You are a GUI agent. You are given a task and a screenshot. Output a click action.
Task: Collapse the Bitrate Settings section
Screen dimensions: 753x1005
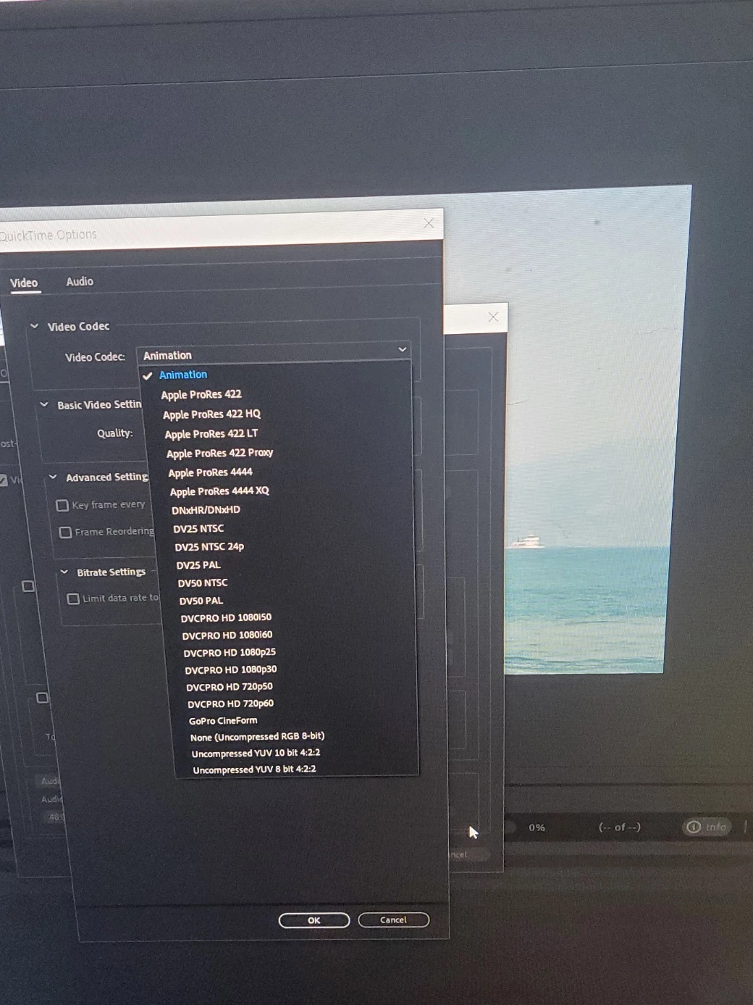point(64,572)
